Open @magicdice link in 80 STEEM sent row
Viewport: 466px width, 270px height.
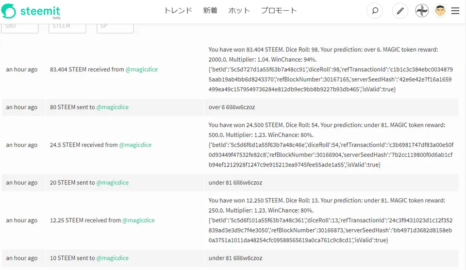coord(112,107)
